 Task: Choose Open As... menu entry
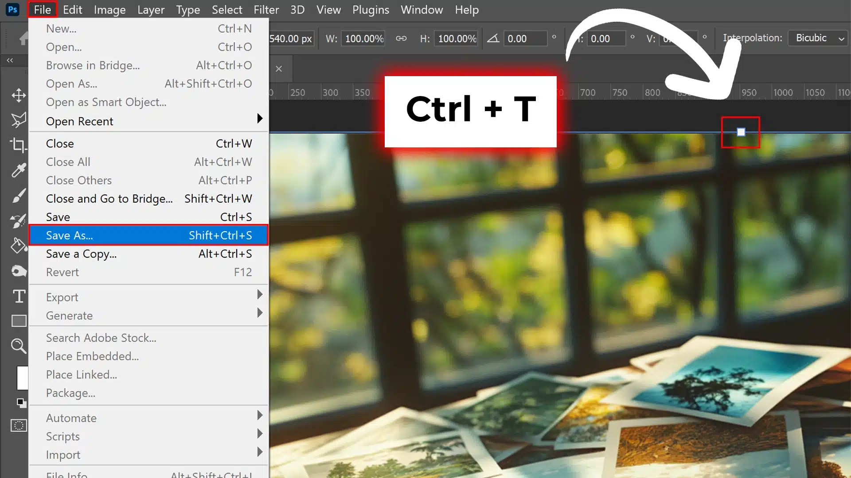click(148, 84)
